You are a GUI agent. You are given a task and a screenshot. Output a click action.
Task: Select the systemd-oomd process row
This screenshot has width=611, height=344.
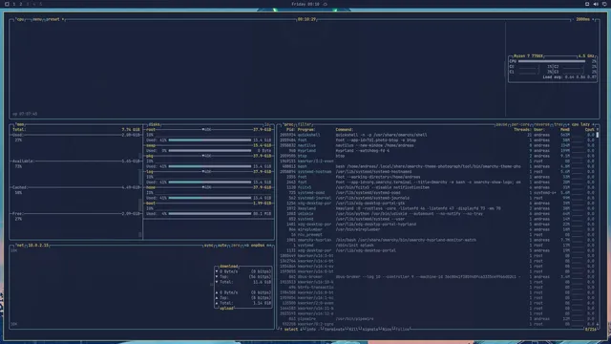click(437, 193)
